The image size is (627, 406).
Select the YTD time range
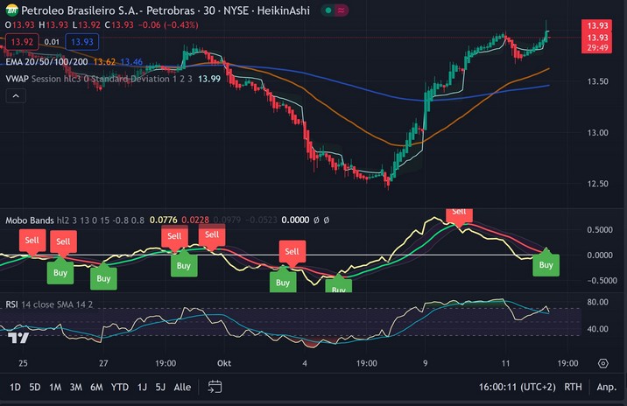point(120,386)
